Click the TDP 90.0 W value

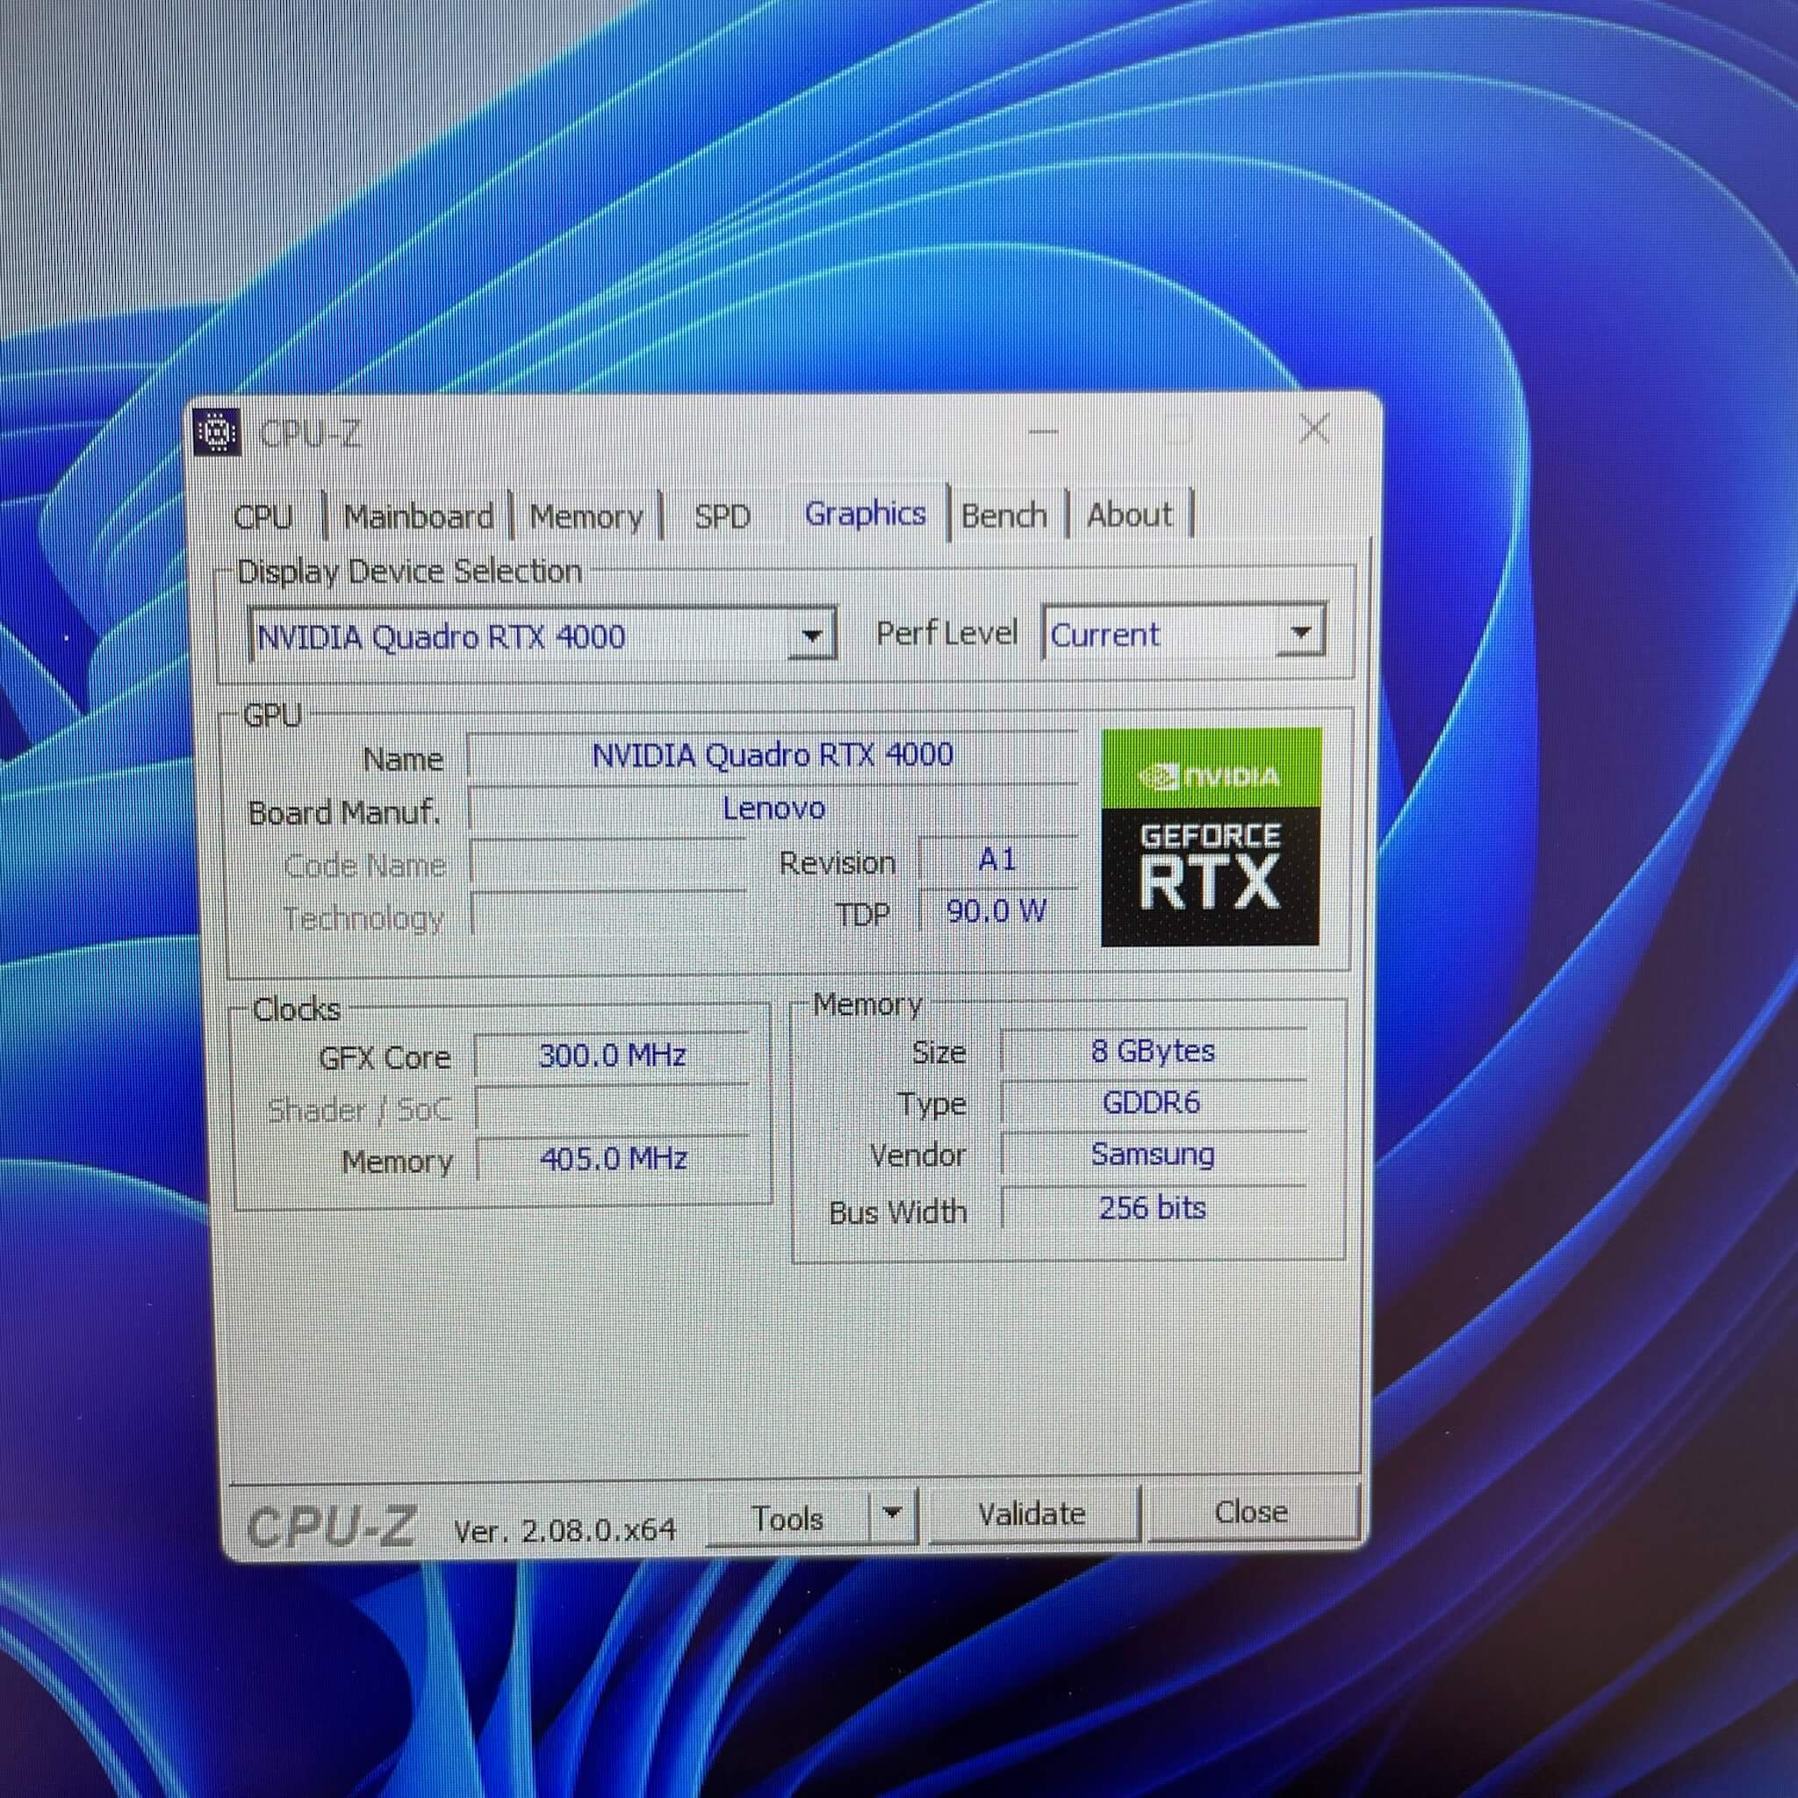(996, 911)
